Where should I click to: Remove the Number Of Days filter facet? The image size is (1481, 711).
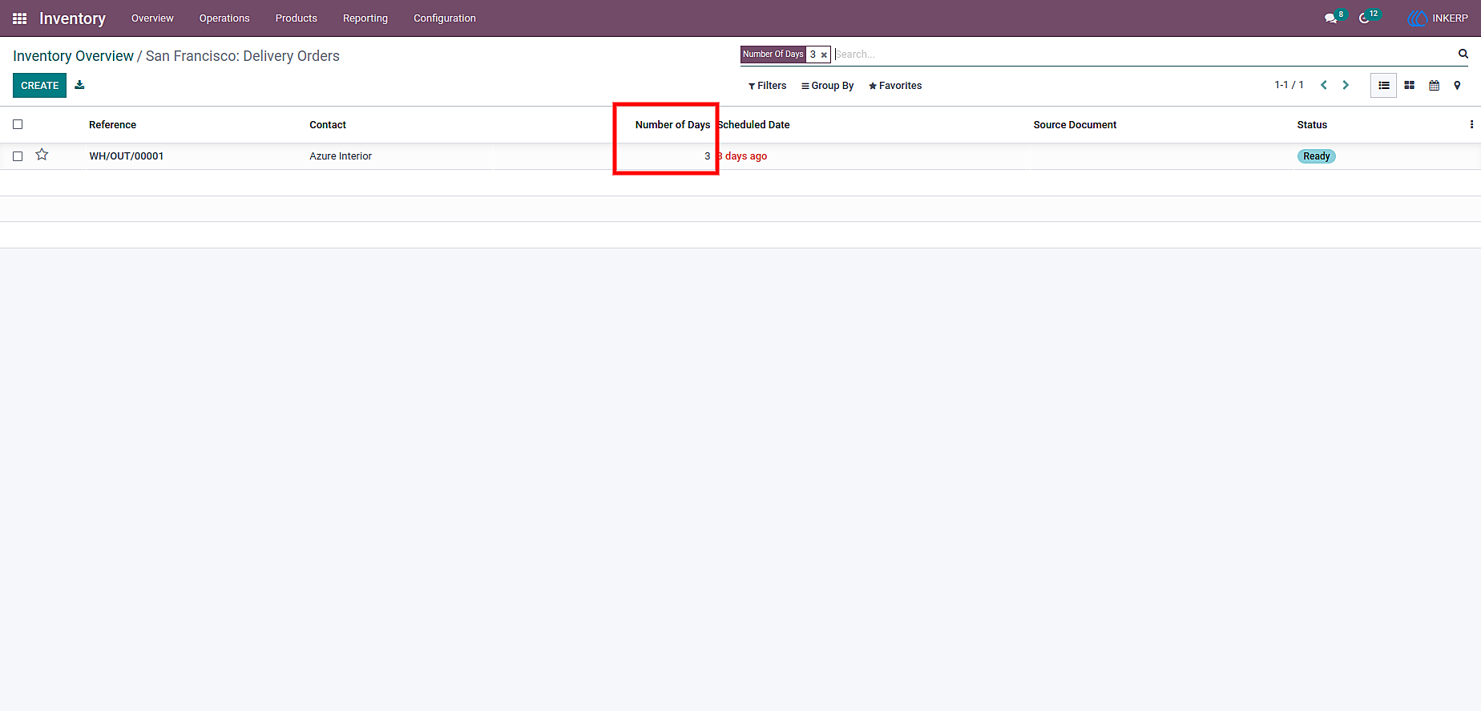[824, 55]
